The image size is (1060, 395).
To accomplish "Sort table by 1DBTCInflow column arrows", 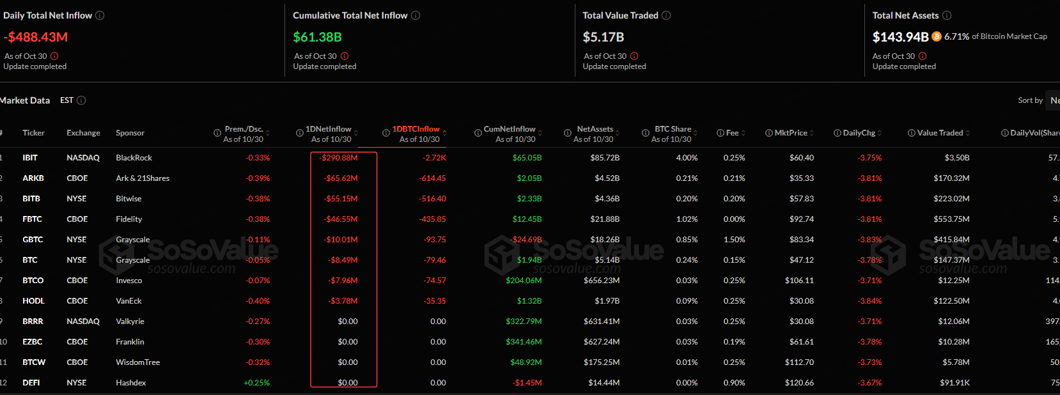I will coord(444,133).
